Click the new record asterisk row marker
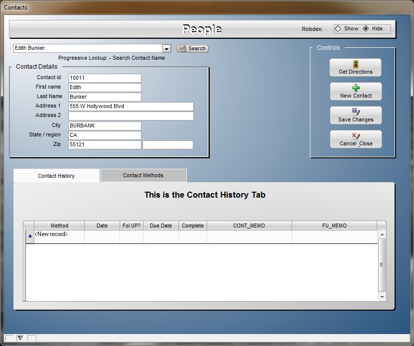 coord(30,236)
